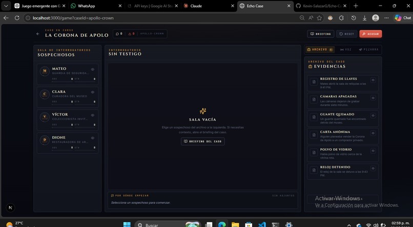This screenshot has width=413, height=227.
Task: Select suspect Mateo card
Action: click(x=68, y=74)
